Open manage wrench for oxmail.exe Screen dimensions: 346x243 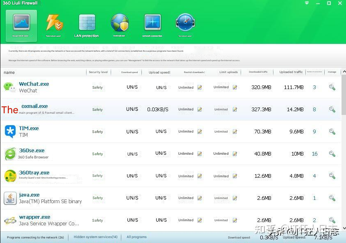332,109
